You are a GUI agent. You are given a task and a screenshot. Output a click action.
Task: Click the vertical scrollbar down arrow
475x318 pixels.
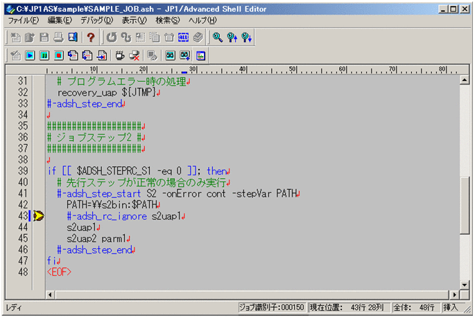465,285
